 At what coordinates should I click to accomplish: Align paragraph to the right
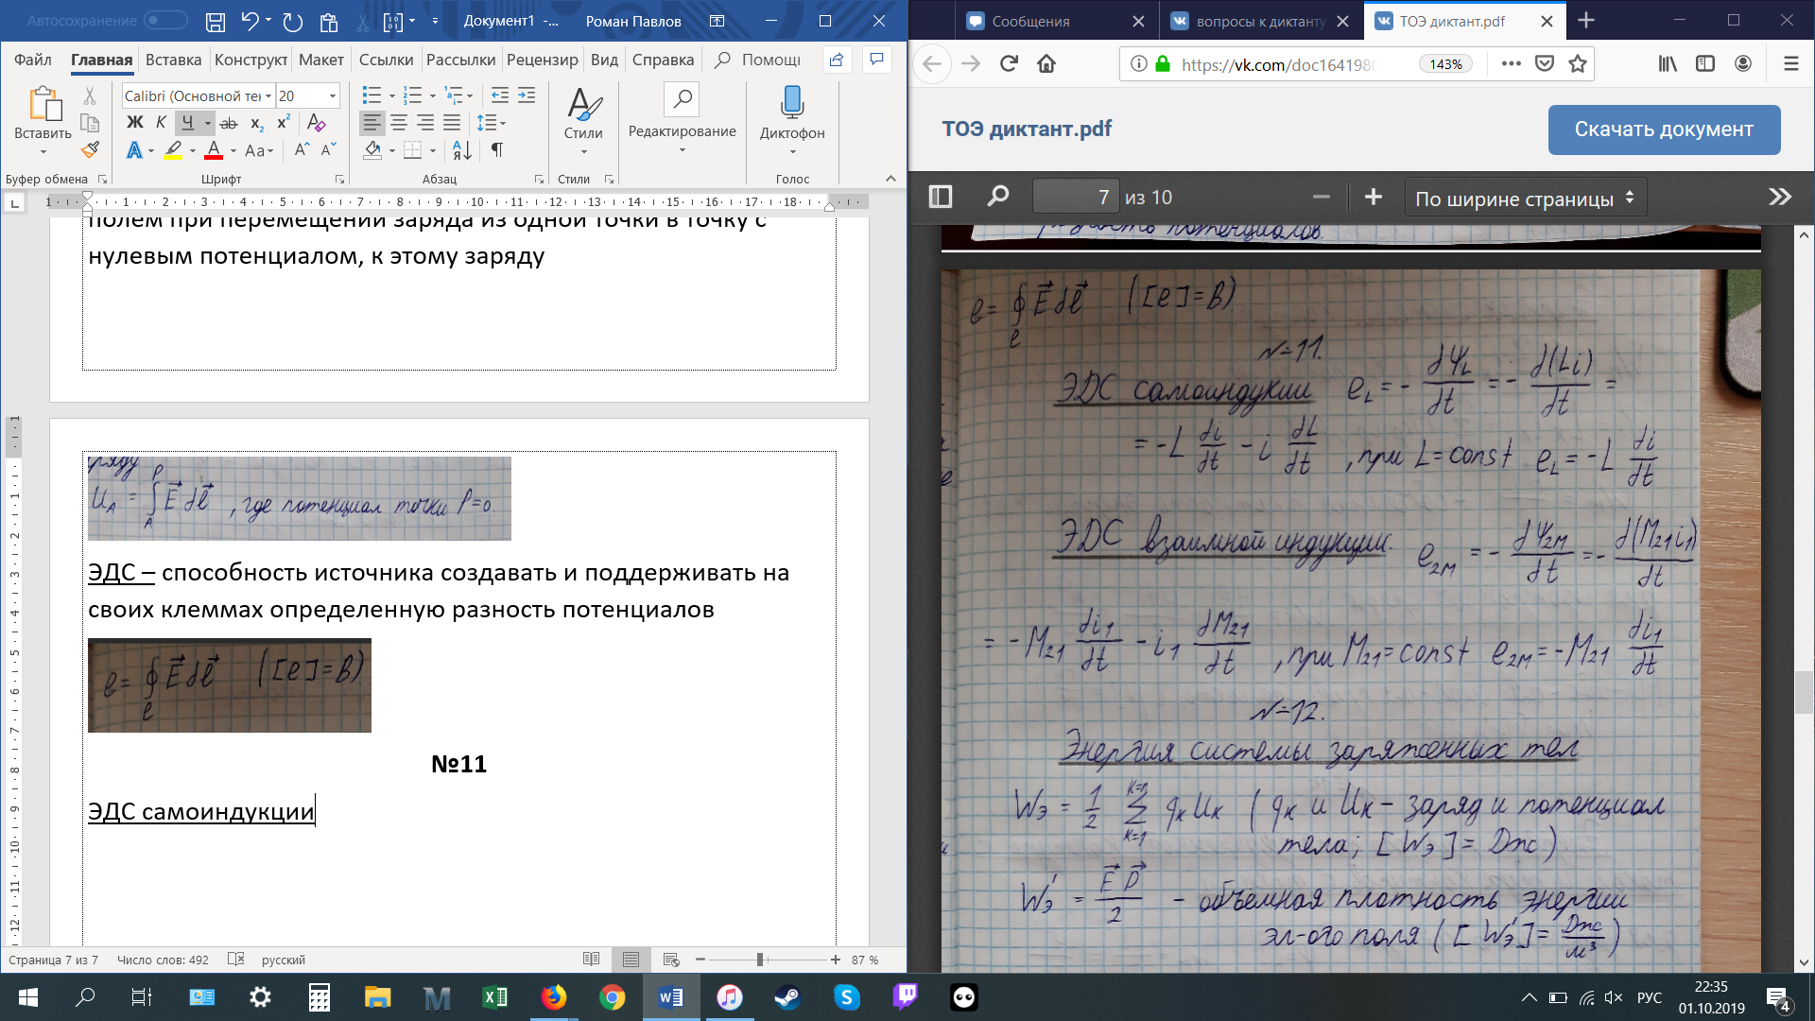coord(425,123)
